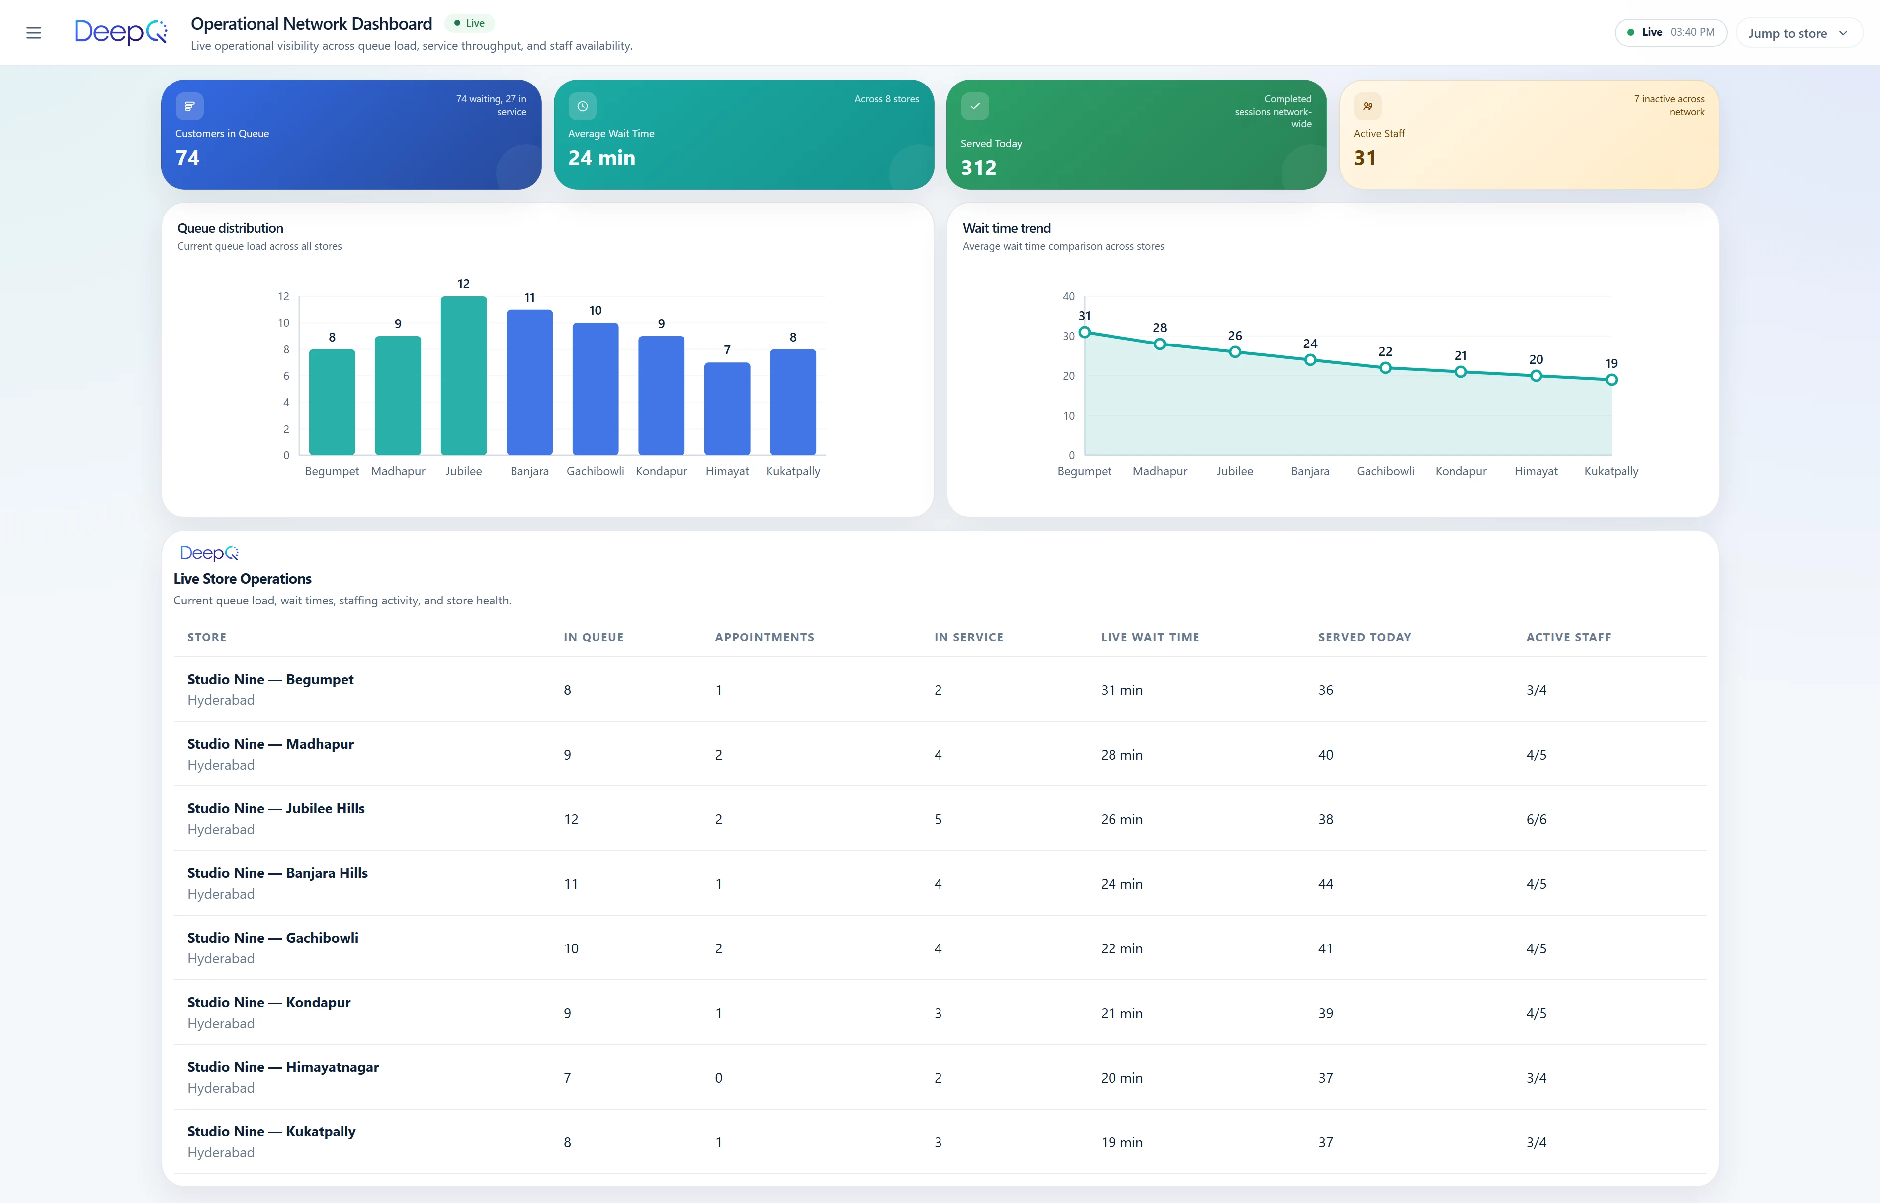Click the Operational Network Dashboard title
Screen dimensions: 1880x1203
click(x=312, y=24)
